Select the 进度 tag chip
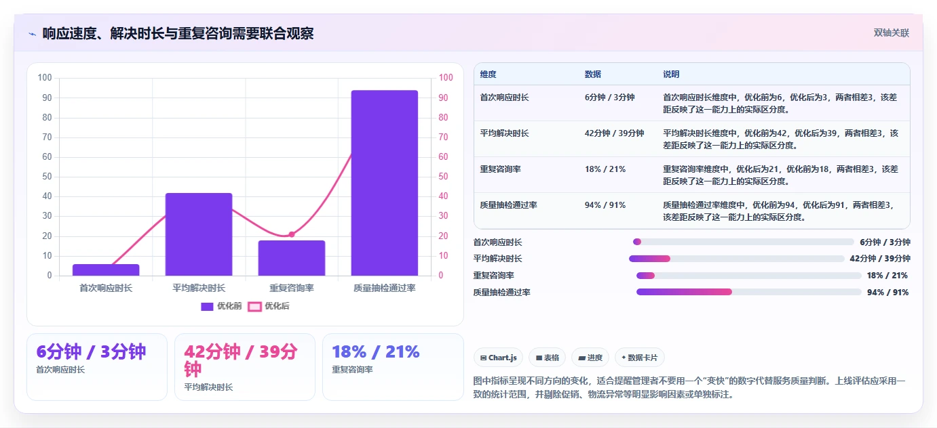The width and height of the screenshot is (937, 428). pos(590,358)
